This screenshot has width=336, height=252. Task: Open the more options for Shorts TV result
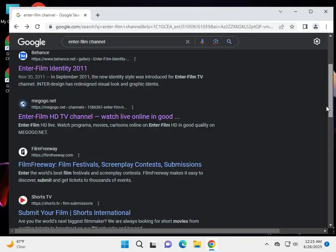pos(98,203)
